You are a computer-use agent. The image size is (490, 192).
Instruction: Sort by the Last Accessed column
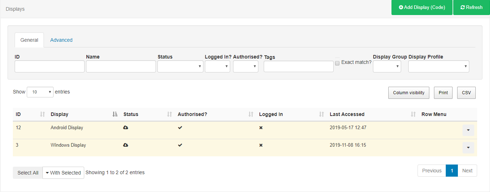coord(413,114)
